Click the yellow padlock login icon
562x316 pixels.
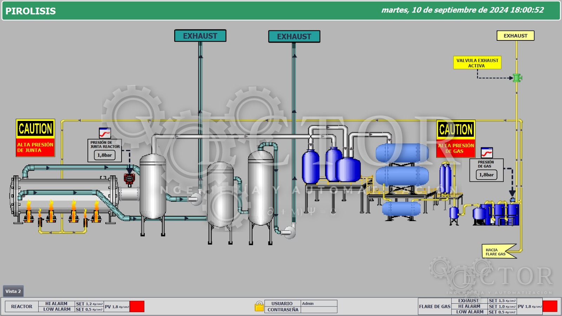click(x=259, y=307)
